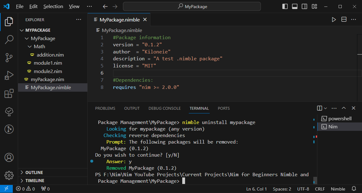The image size is (362, 193).
Task: Switch to the PROBLEMS tab
Action: tap(105, 108)
